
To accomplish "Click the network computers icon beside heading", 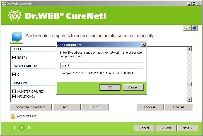I will tap(16, 38).
